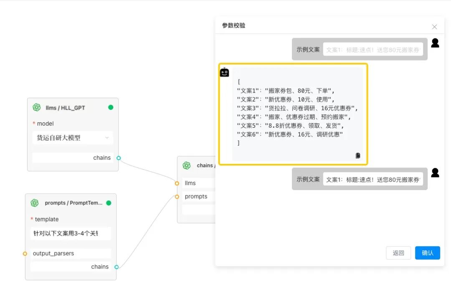Click the chains output port on HLL_GPT node
This screenshot has width=451, height=287.
pyautogui.click(x=119, y=158)
